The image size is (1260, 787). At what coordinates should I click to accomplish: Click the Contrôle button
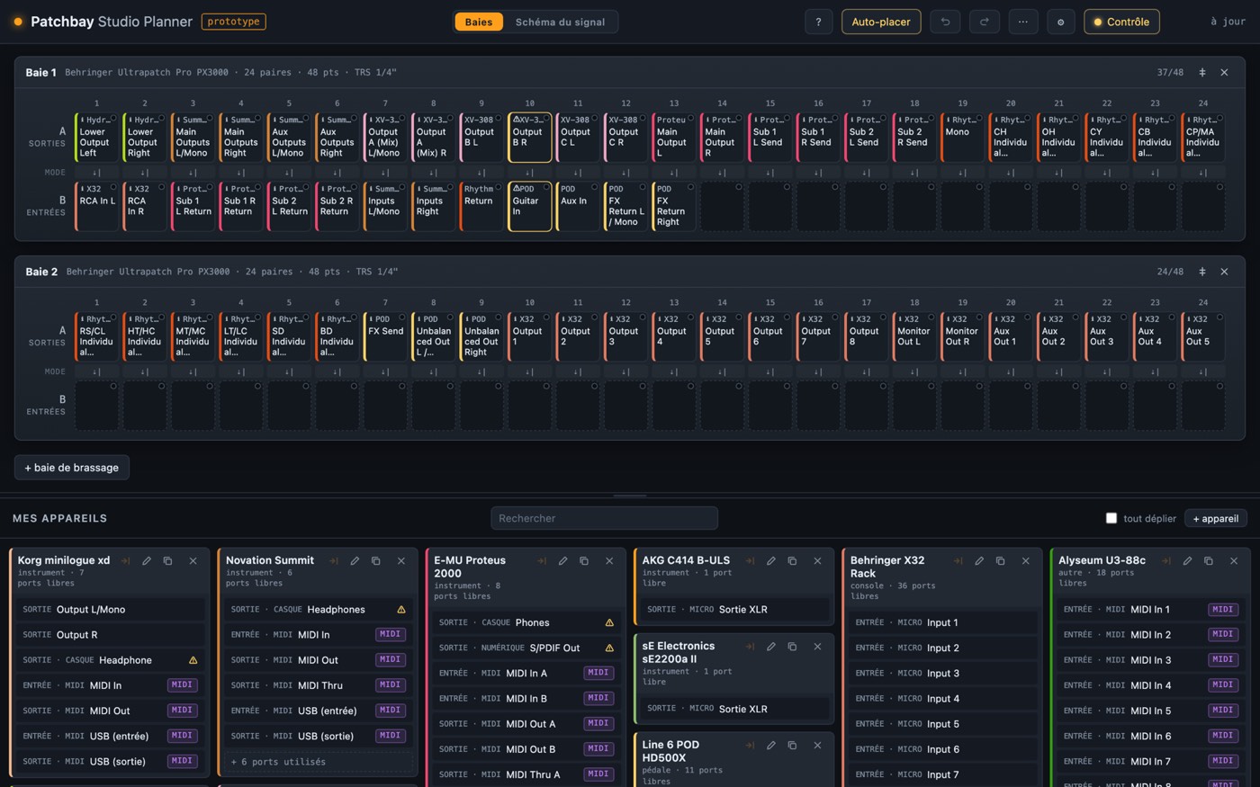(1121, 22)
